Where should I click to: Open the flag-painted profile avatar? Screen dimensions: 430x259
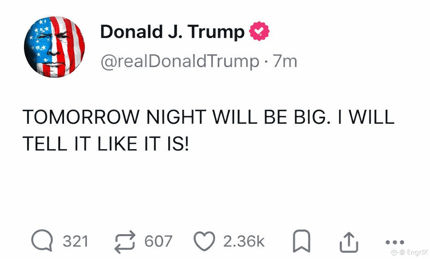pyautogui.click(x=55, y=47)
